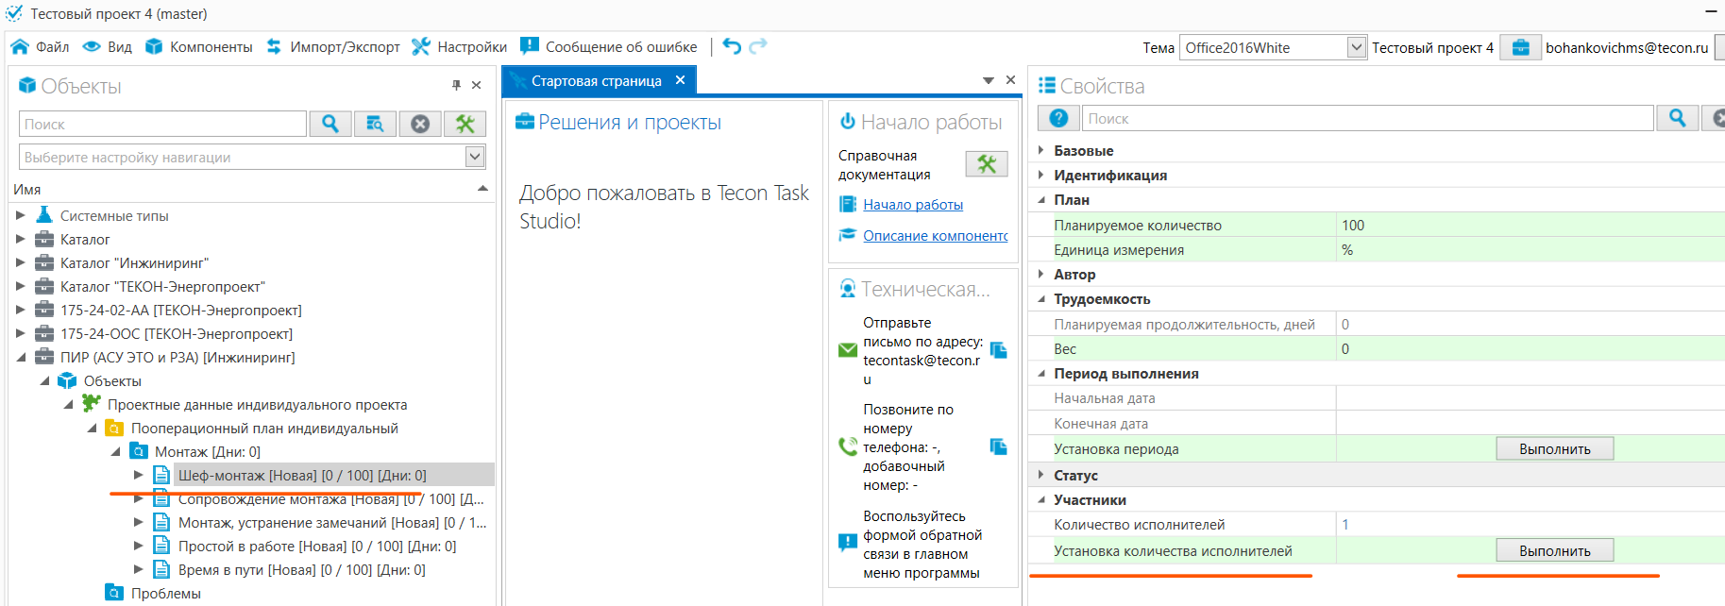Expand the Базовые property group
Screen dimensions: 1725x606
[1041, 150]
